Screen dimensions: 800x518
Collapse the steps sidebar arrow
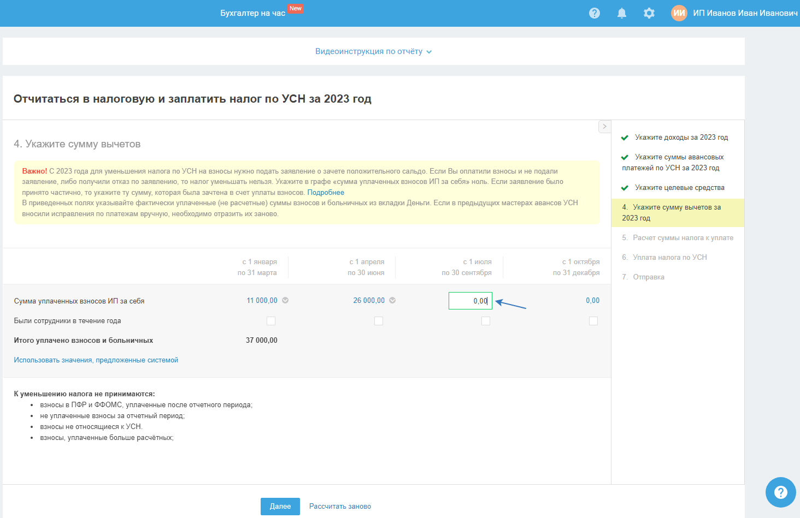604,127
